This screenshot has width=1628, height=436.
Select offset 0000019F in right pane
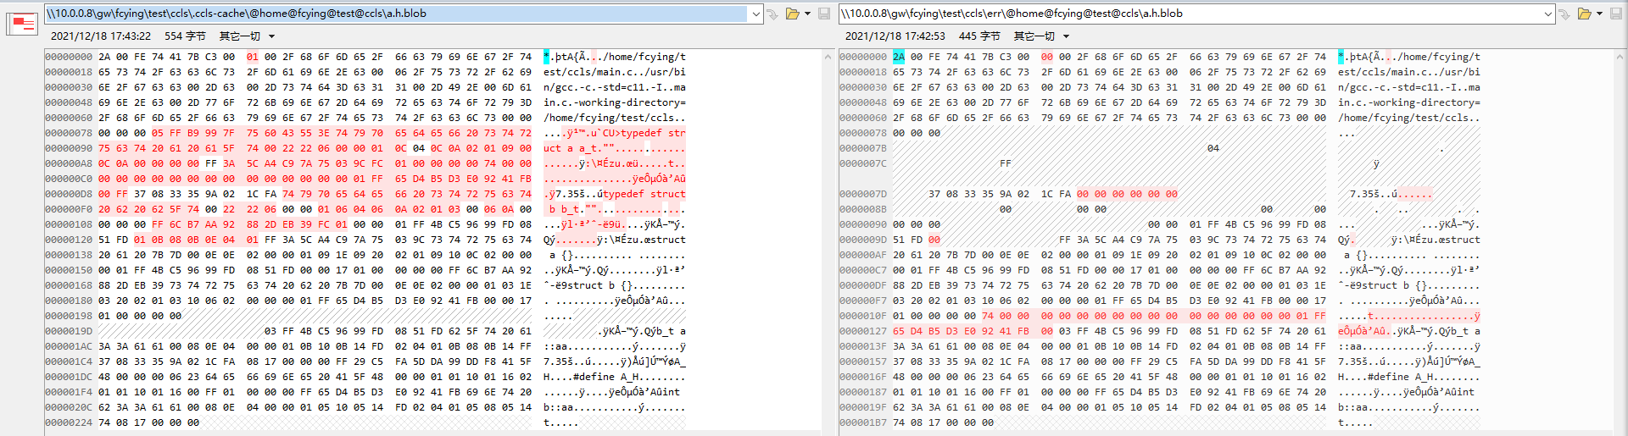tap(863, 407)
